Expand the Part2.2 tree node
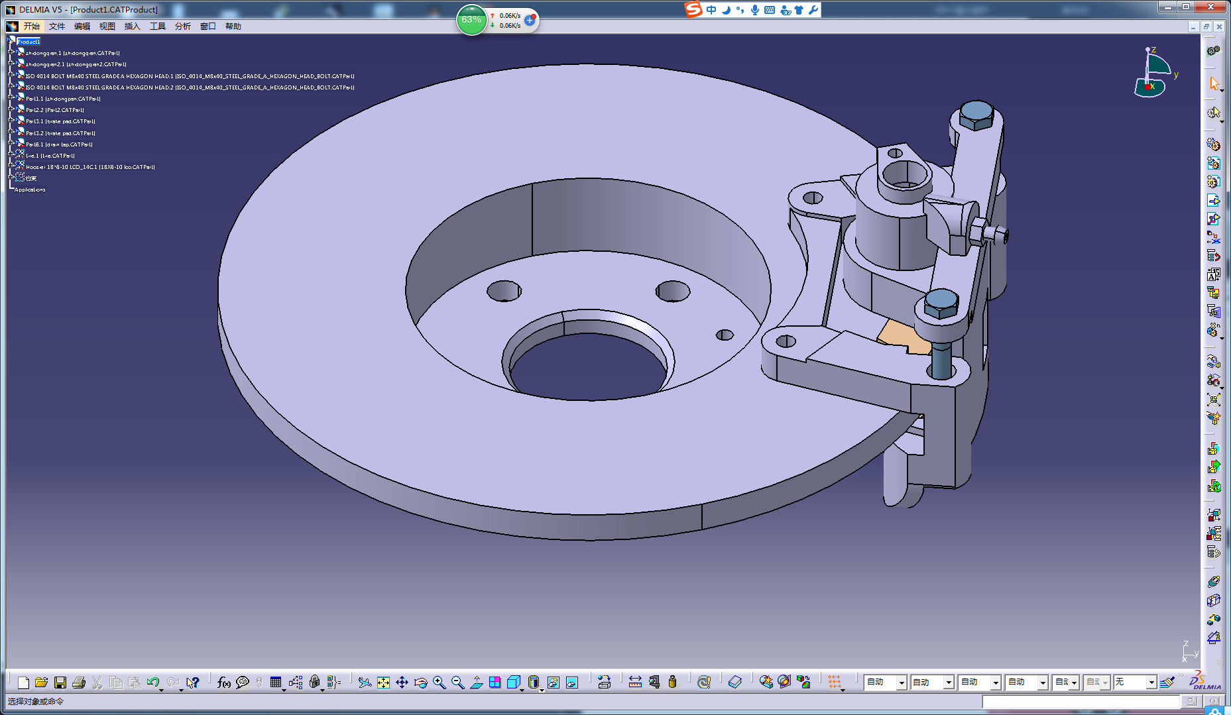 point(11,110)
